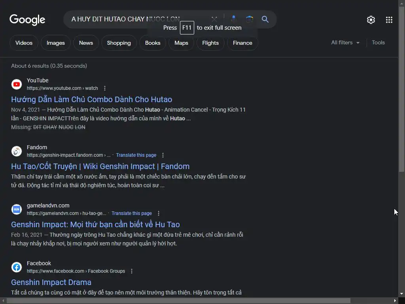
Task: Expand the All filters dropdown
Action: click(x=345, y=43)
